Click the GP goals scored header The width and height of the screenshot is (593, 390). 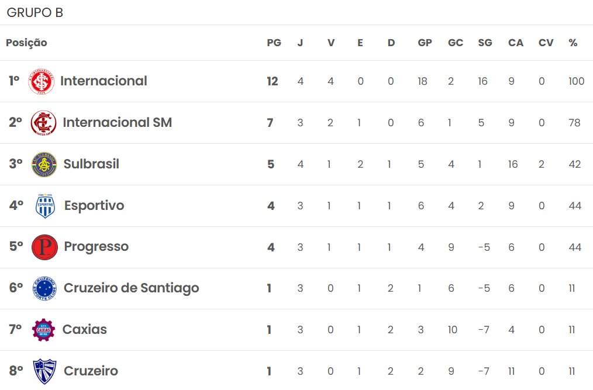pyautogui.click(x=425, y=43)
